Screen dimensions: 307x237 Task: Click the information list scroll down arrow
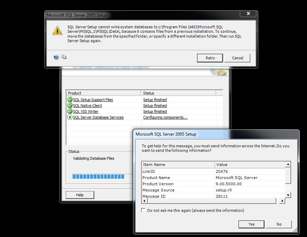coord(288,195)
